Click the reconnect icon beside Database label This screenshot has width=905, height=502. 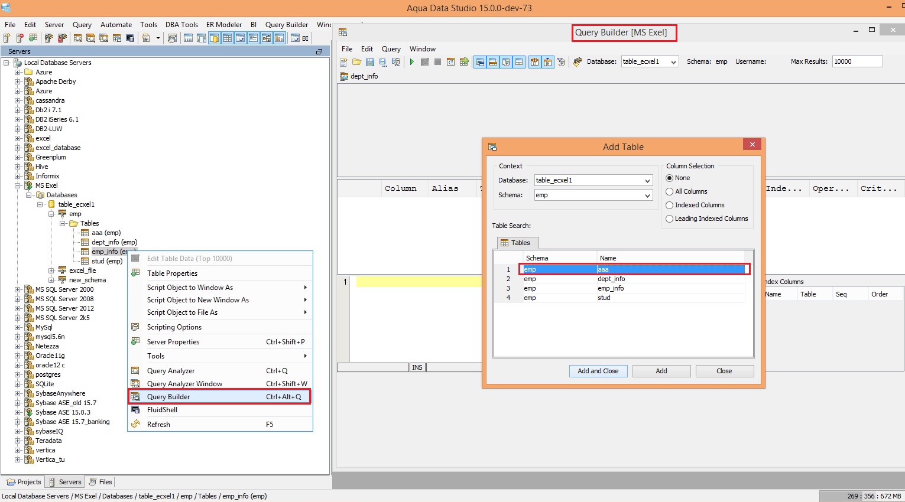coord(578,61)
